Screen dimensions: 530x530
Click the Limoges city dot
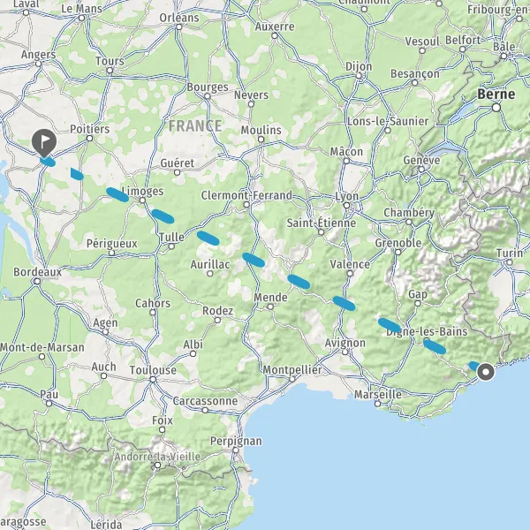(142, 201)
